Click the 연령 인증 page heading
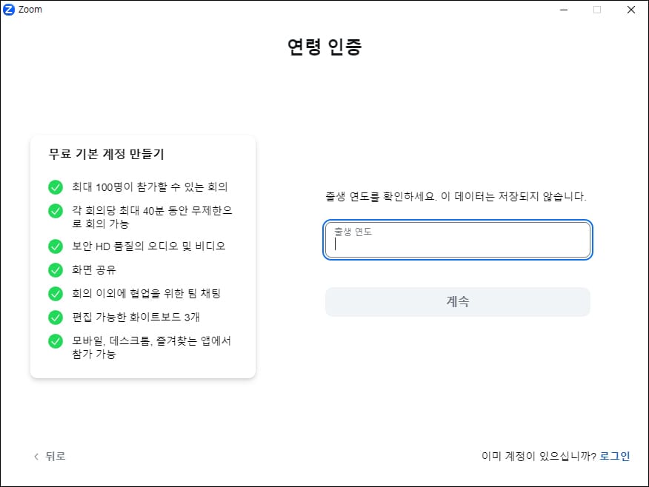Image resolution: width=649 pixels, height=487 pixels. [324, 44]
